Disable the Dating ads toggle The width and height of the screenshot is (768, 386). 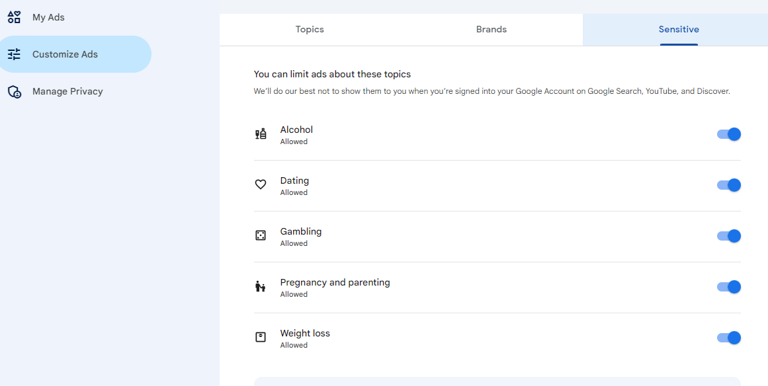729,185
